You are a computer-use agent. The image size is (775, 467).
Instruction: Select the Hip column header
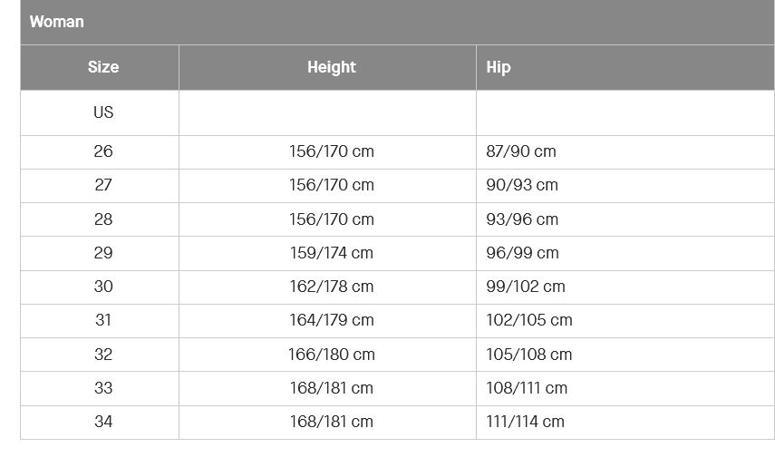pyautogui.click(x=625, y=67)
